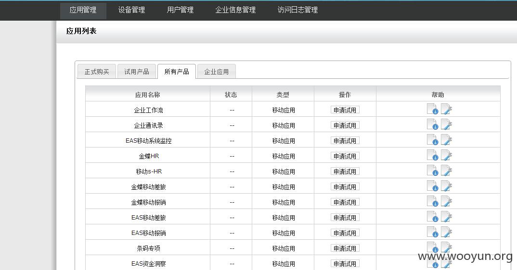Select the 条码专项 application name

click(x=148, y=248)
